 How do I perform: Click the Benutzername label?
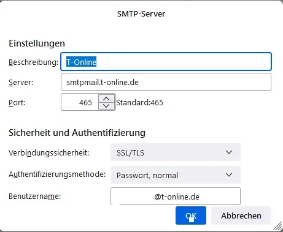35,196
